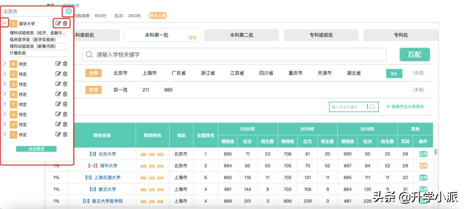464x209 pixels.
Task: Filter schools by 双一流
Action: tap(120, 90)
